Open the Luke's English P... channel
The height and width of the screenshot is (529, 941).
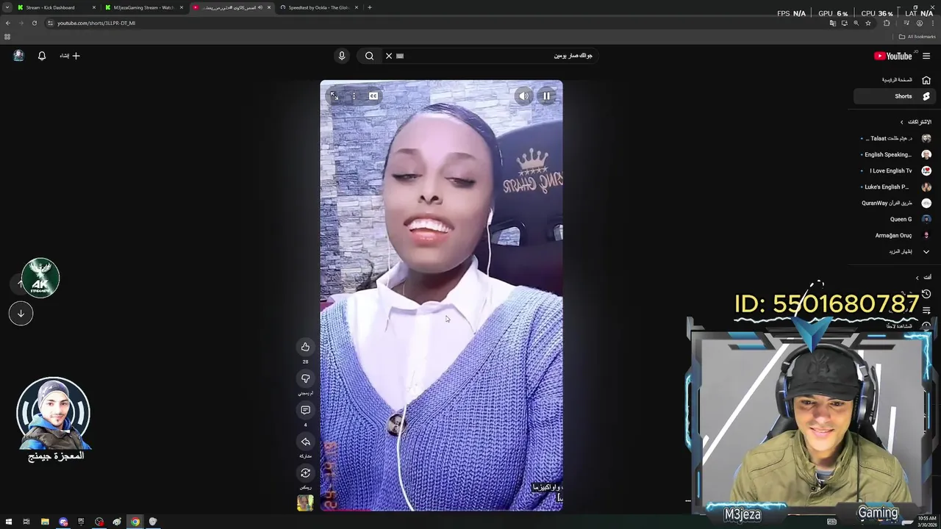893,187
